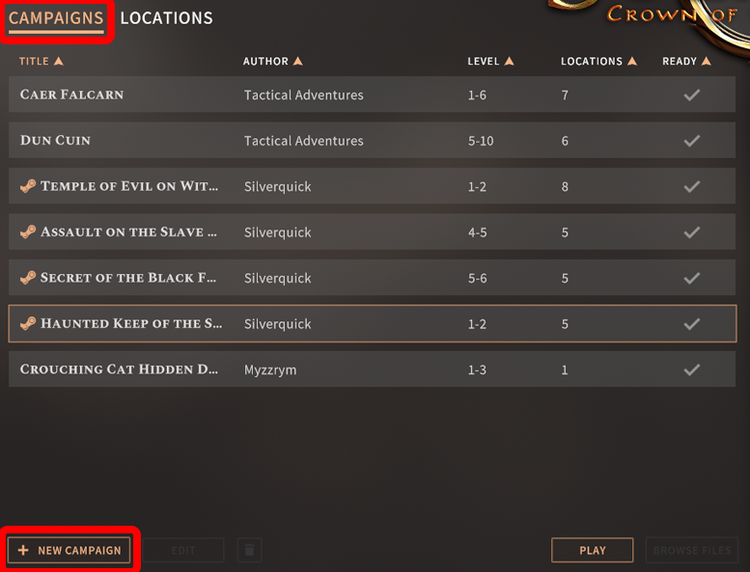Click Steam workshop icon beside Assault on the Slave
Image resolution: width=750 pixels, height=572 pixels.
click(x=28, y=232)
